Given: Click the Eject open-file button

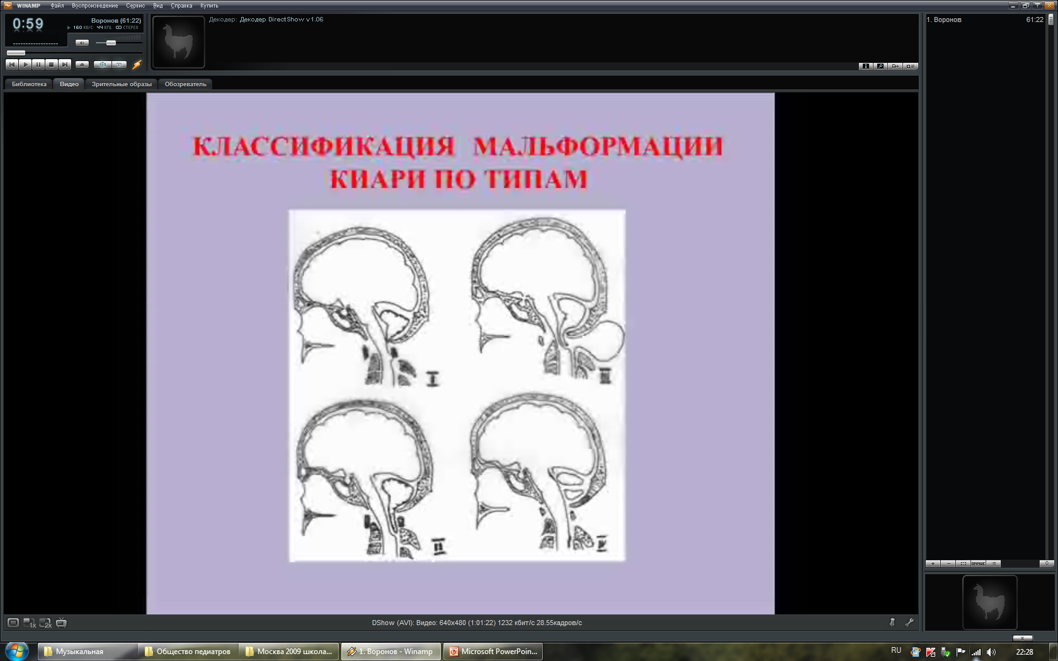Looking at the screenshot, I should 82,64.
